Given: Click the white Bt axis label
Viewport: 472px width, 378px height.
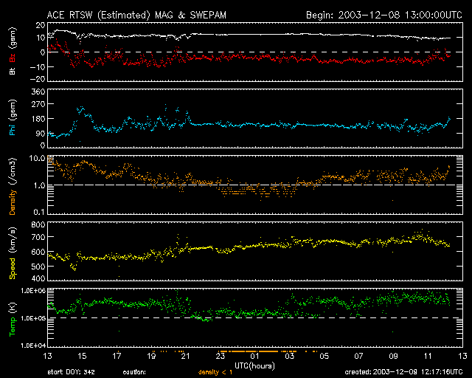Looking at the screenshot, I should [x=12, y=72].
